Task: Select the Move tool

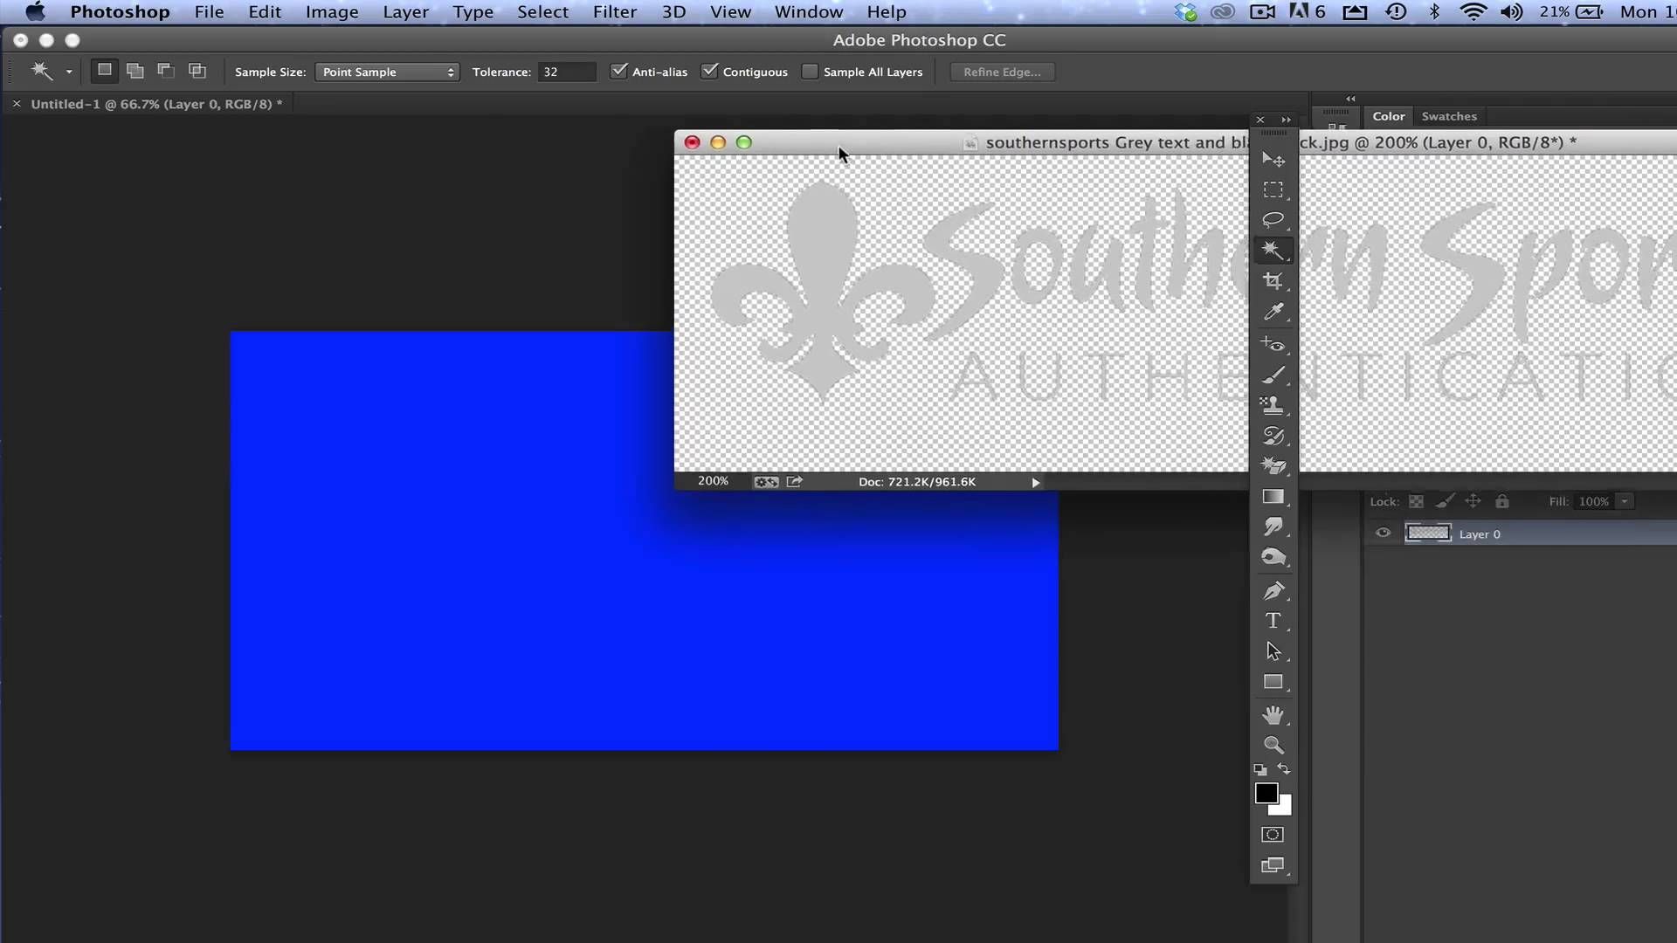Action: click(1273, 160)
